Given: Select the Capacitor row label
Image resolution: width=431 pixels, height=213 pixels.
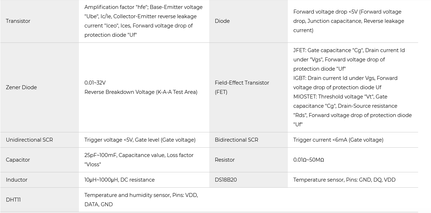Looking at the screenshot, I should coord(18,160).
